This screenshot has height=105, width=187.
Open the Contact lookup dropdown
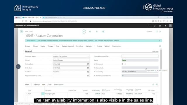click(x=88, y=60)
